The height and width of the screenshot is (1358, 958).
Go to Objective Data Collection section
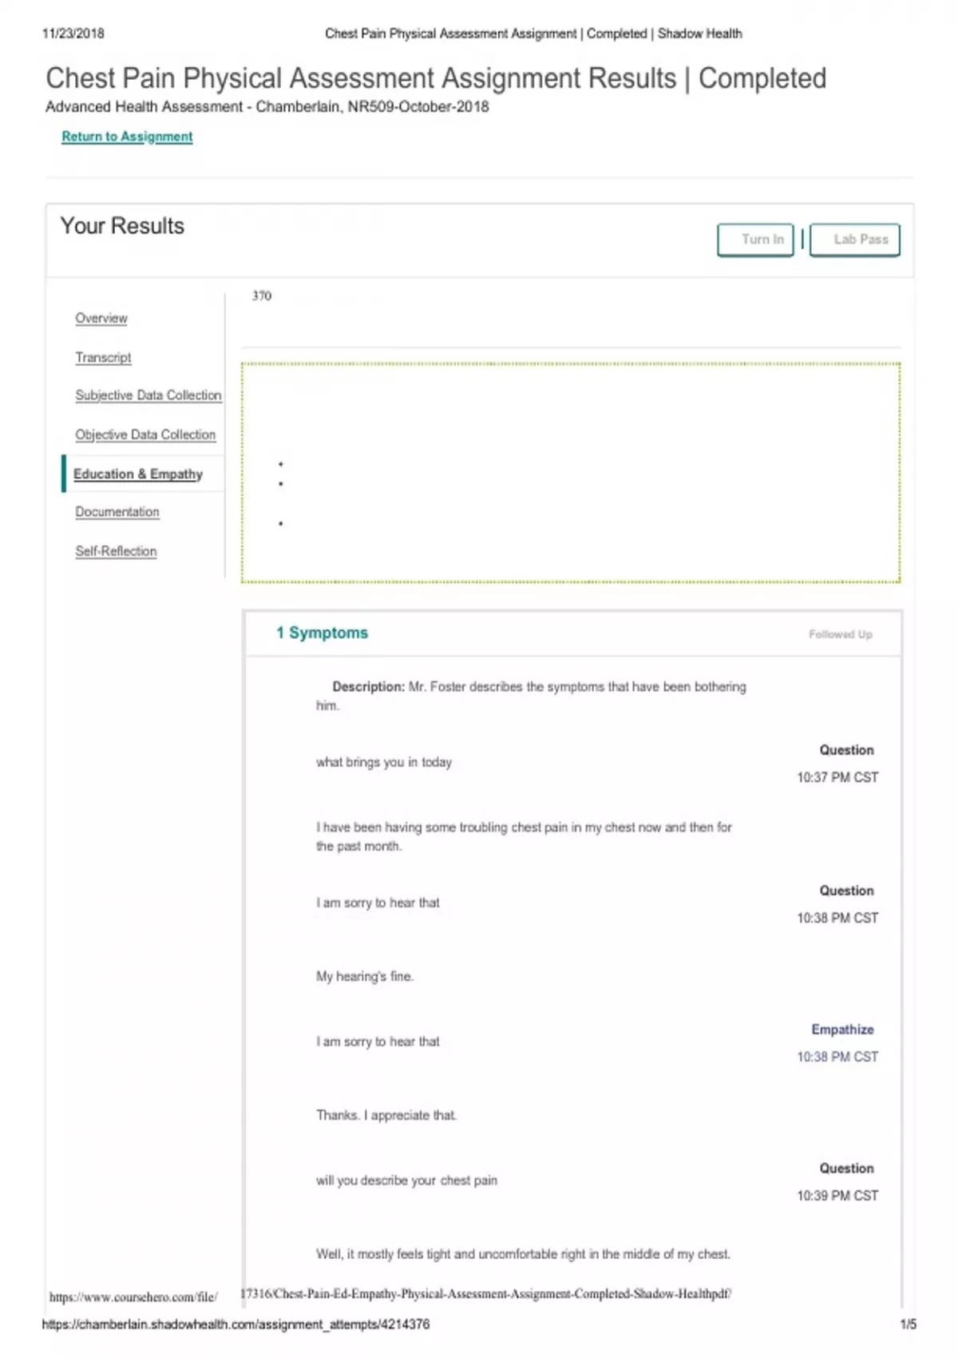[x=145, y=435]
